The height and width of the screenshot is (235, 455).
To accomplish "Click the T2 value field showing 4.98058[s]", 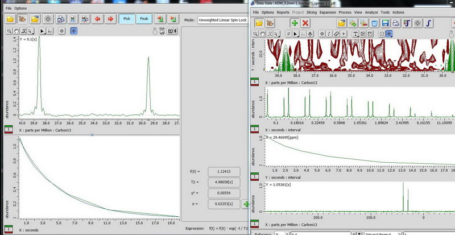I will pyautogui.click(x=224, y=182).
